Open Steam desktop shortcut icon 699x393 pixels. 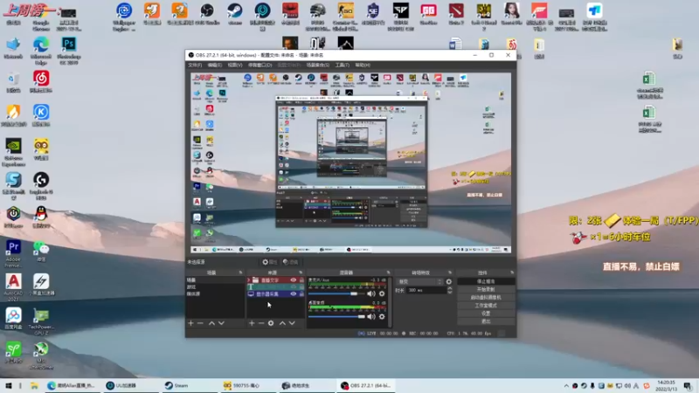tap(234, 14)
